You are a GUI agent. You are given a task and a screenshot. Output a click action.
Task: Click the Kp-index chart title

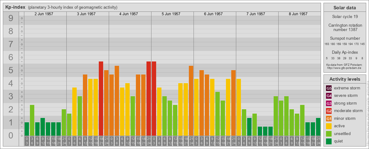15,7
